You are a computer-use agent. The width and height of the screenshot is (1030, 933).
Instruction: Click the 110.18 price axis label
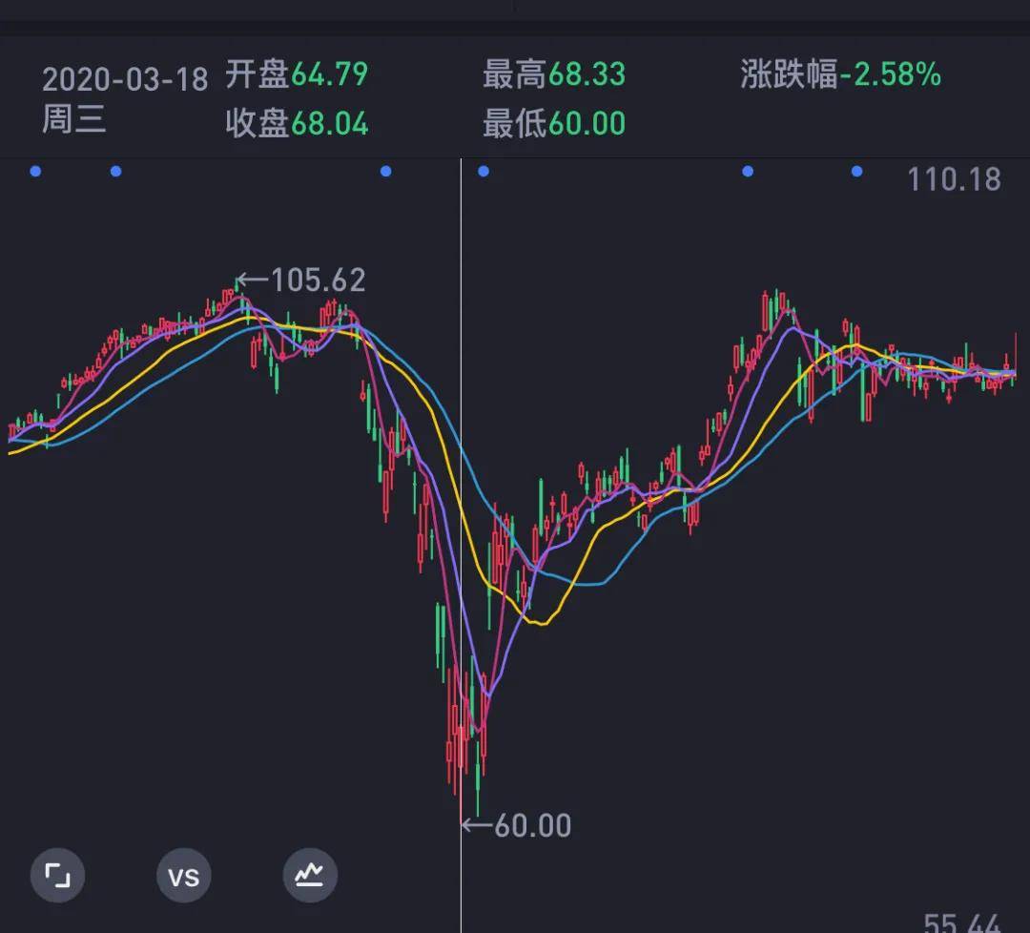pos(954,179)
